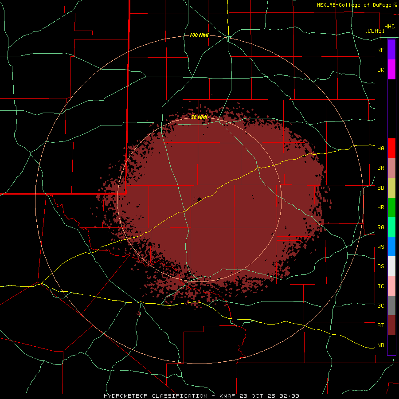Click the WS legend label
This screenshot has width=399, height=399.
[x=380, y=247]
